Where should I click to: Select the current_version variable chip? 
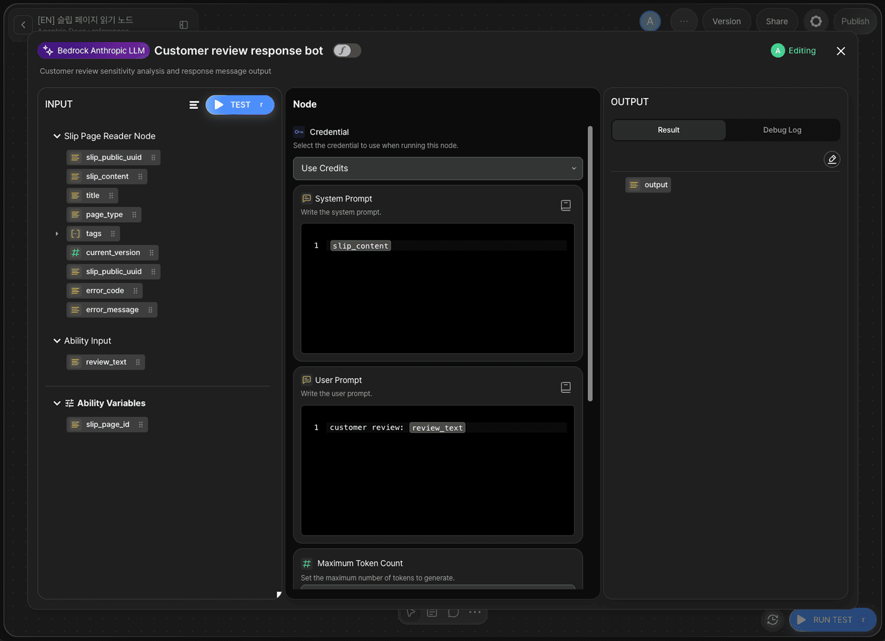click(x=112, y=252)
